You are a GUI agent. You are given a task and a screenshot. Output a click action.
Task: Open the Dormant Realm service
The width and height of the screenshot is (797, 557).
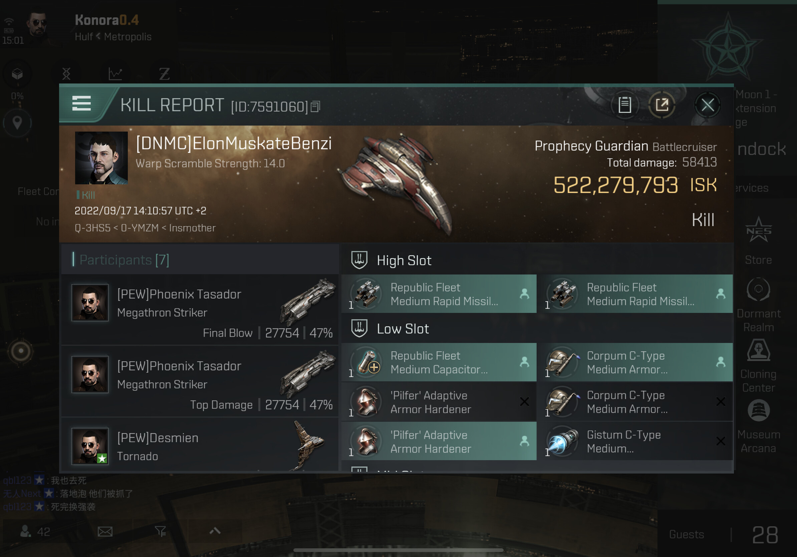point(758,305)
